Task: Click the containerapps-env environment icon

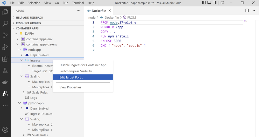Action: click(23, 39)
